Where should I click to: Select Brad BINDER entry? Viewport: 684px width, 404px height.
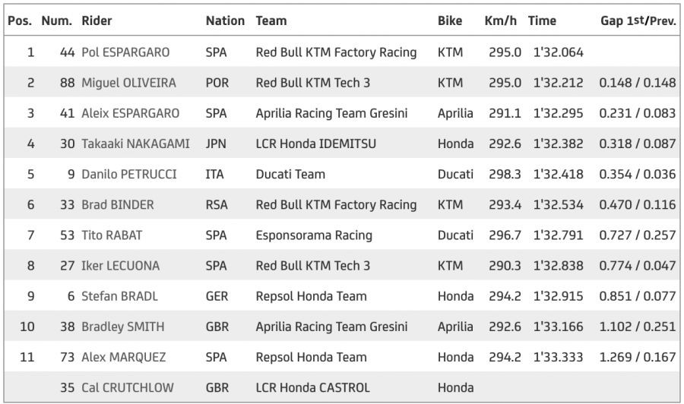pos(117,204)
